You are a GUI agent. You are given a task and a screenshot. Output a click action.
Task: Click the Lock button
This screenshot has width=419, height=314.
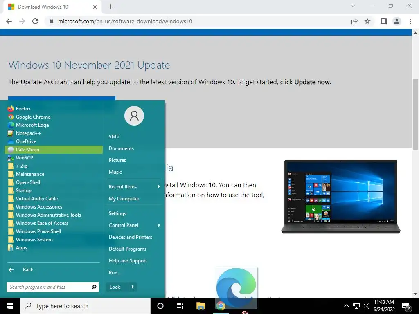click(x=117, y=287)
